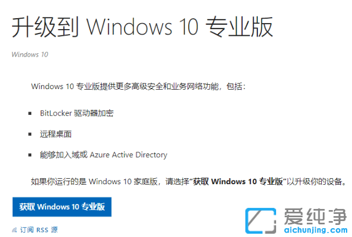Click the bold 获取 Windows 10 专业版 in the paragraph
Viewport: 352px width, 237px height.
(238, 181)
